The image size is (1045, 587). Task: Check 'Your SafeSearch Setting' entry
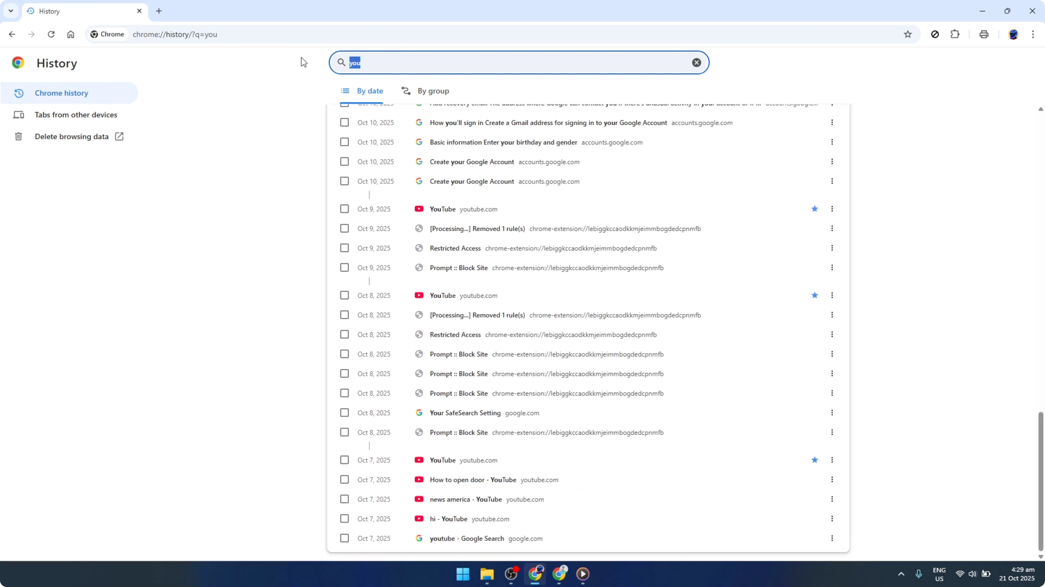click(x=344, y=413)
